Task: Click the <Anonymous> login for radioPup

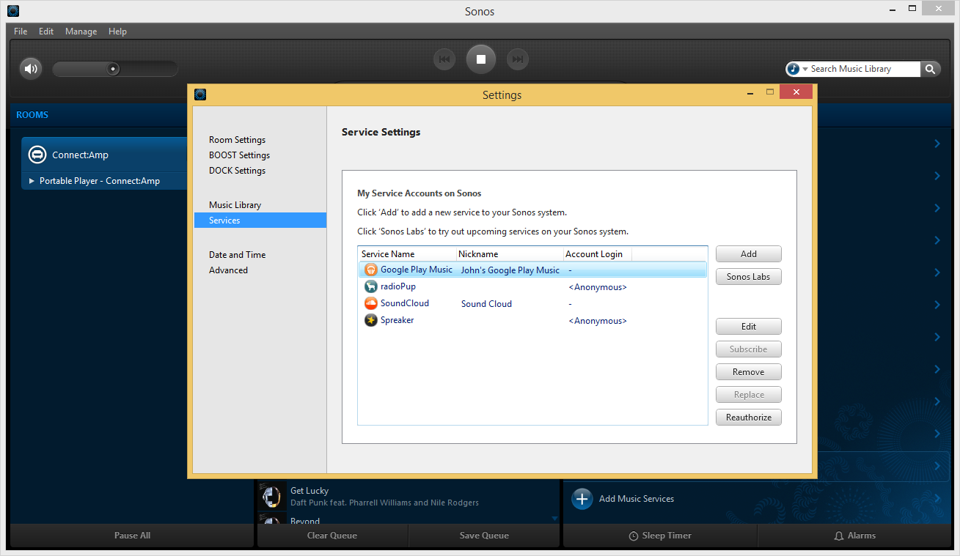Action: click(598, 287)
